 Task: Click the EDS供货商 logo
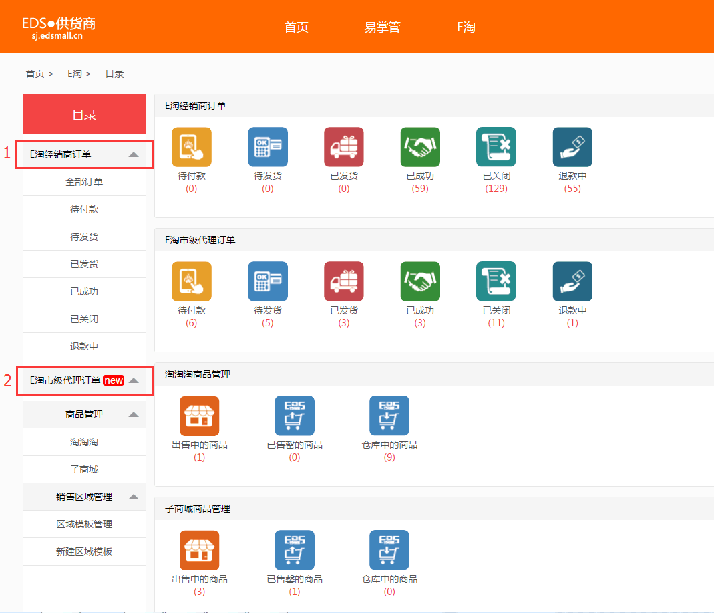[x=59, y=28]
